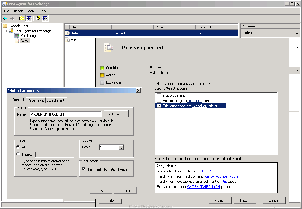The height and width of the screenshot is (209, 302).
Task: Switch to the General tab
Action: pos(18,99)
